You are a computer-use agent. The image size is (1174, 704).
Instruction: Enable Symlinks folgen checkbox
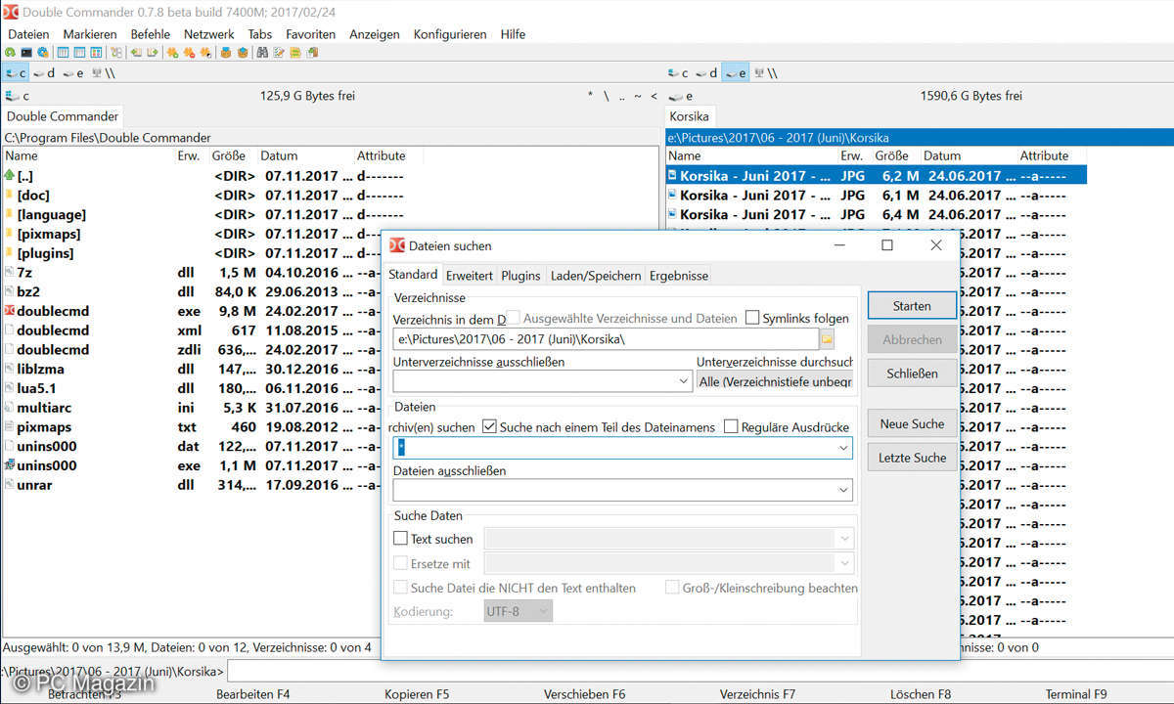[x=752, y=318]
